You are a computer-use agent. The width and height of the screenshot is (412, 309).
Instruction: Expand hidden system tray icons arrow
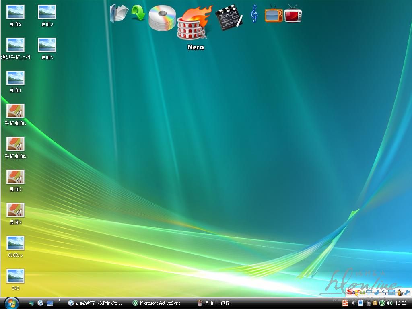353,303
